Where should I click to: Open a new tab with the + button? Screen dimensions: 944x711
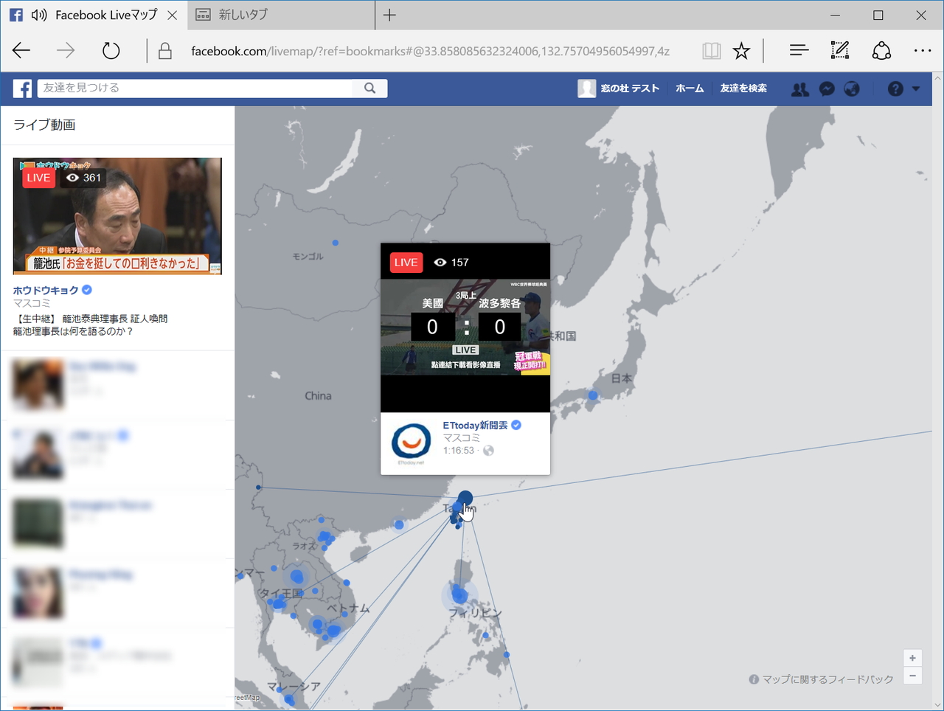click(389, 15)
